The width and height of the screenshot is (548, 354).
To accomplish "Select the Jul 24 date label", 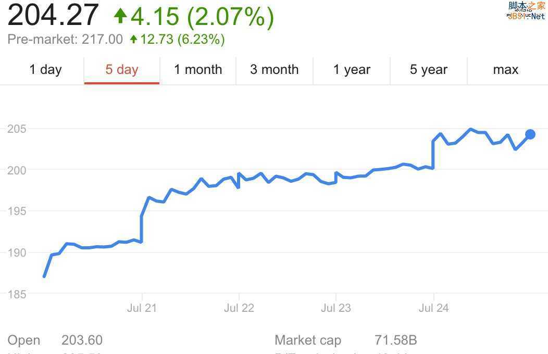I will 433,308.
